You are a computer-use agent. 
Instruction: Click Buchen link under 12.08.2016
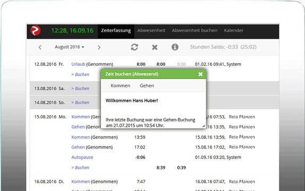[80, 74]
